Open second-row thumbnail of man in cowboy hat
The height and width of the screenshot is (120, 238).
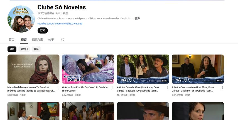click(x=143, y=111)
